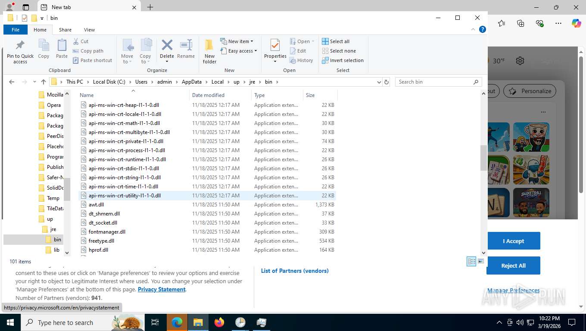Viewport: 586px width, 331px height.
Task: Open Edge Copilot icon
Action: [x=577, y=23]
